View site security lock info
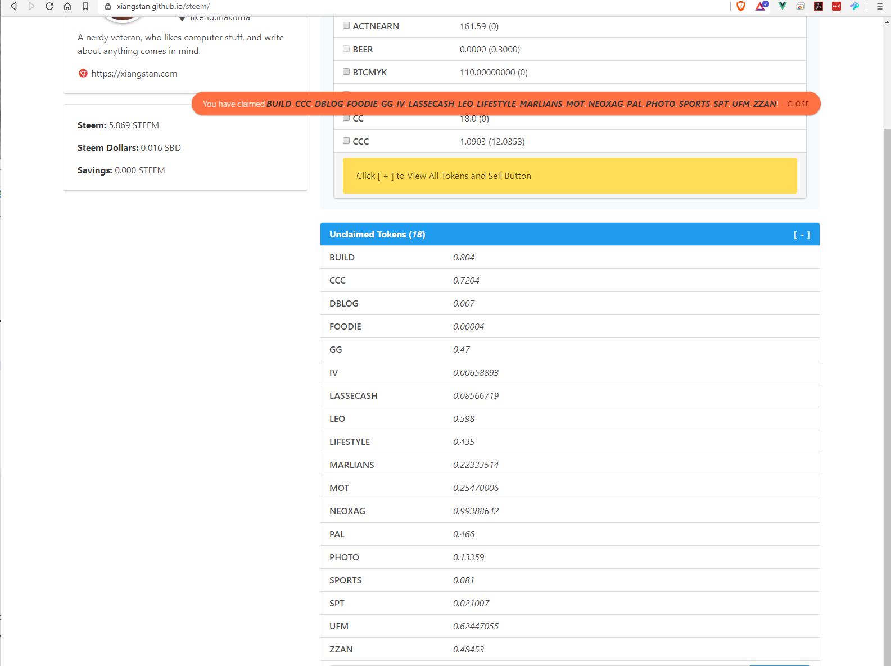Image resolution: width=891 pixels, height=666 pixels. click(x=108, y=6)
